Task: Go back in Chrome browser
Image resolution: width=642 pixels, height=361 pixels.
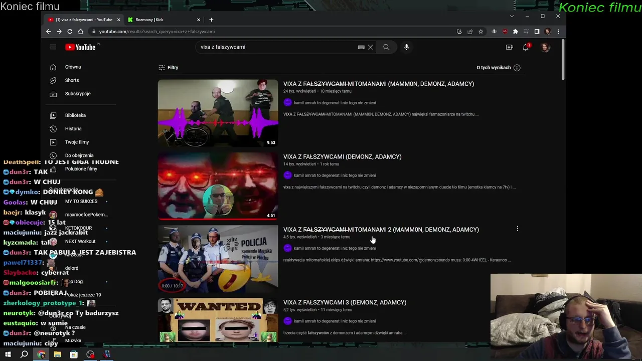Action: [x=49, y=32]
